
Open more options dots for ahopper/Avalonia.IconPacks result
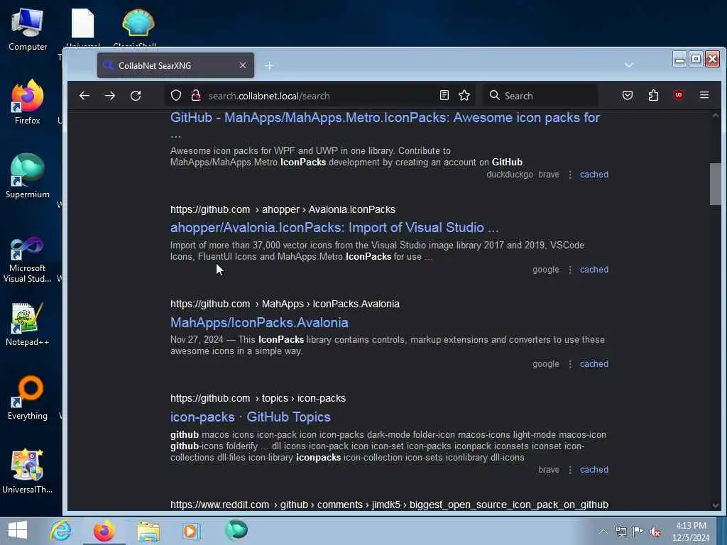point(570,270)
